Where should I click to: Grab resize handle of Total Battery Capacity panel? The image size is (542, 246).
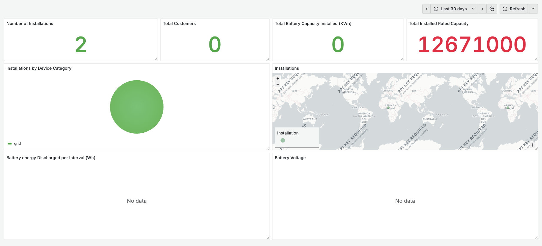(x=402, y=59)
